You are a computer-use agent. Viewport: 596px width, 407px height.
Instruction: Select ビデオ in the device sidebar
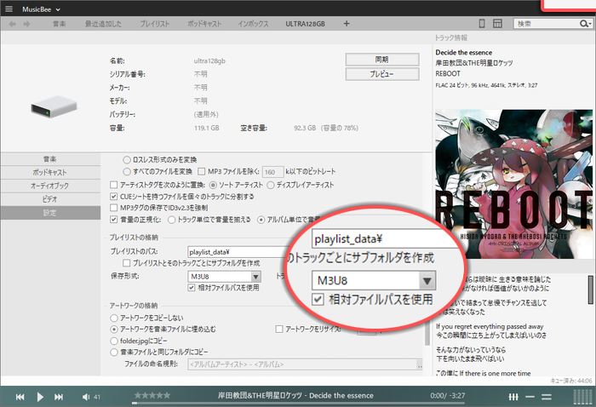[50, 199]
